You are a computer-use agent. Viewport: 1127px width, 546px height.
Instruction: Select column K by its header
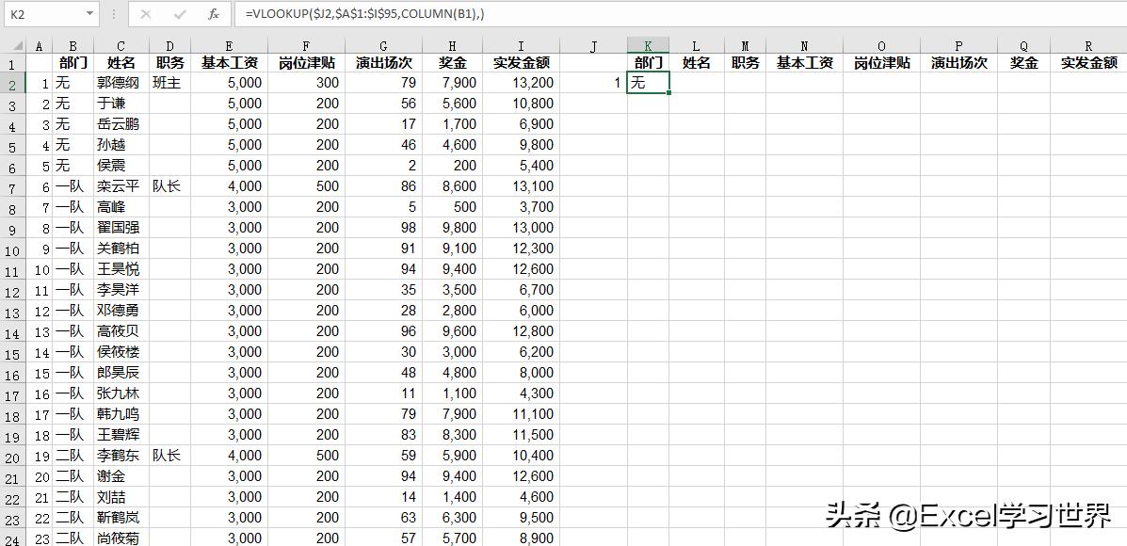click(648, 46)
